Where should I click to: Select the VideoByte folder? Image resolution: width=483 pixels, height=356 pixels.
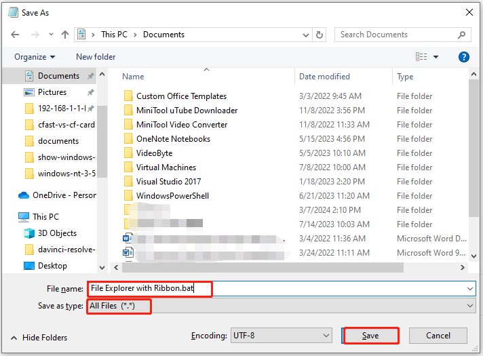click(x=154, y=153)
